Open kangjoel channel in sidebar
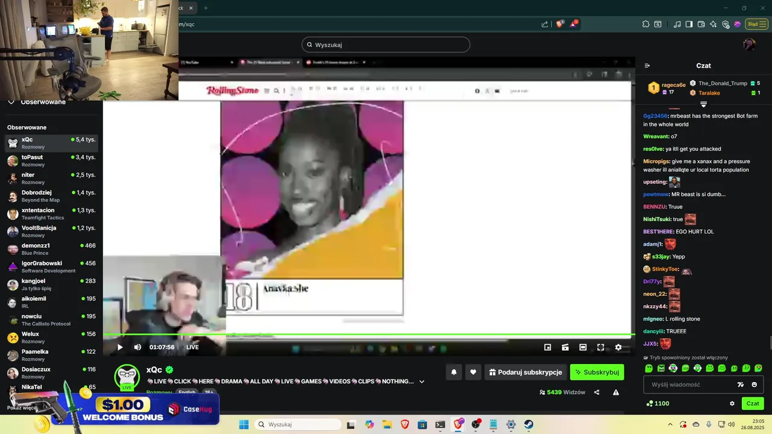 (x=51, y=285)
